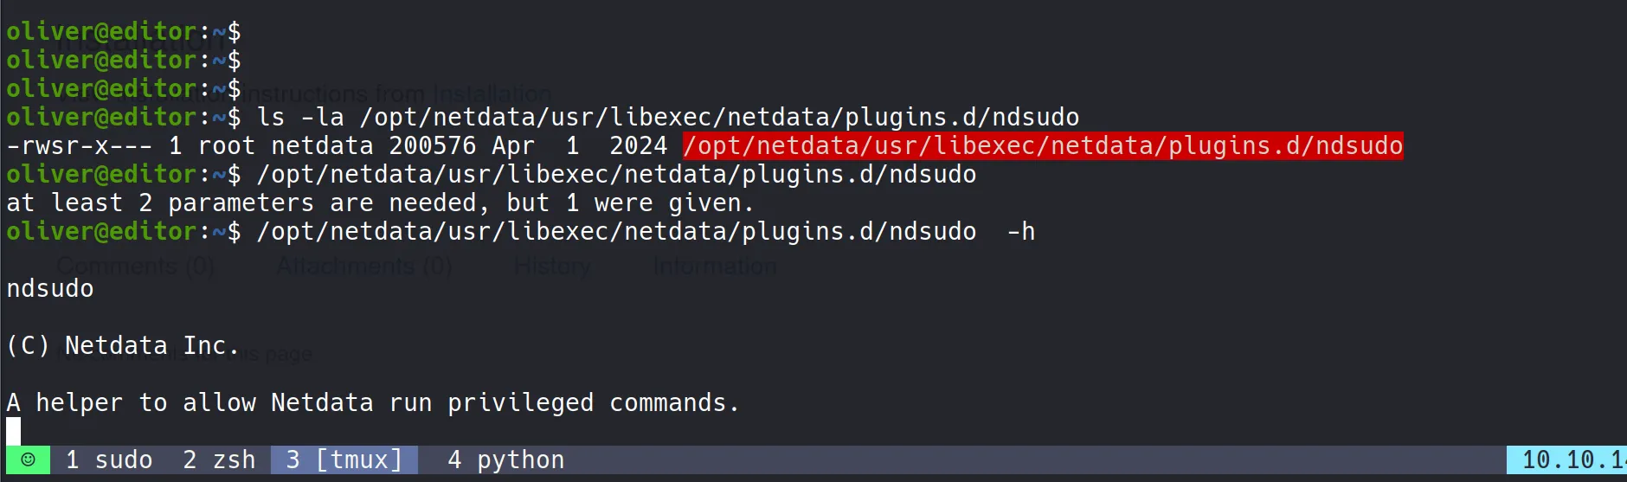Click the -h flag in the last command

(1021, 231)
